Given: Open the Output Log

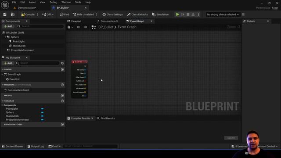Looking at the screenshot, I should (x=36, y=146).
